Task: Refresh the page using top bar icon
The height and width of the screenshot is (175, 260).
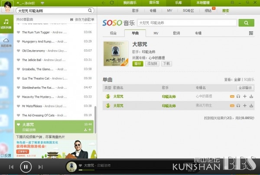Action: coord(112,3)
